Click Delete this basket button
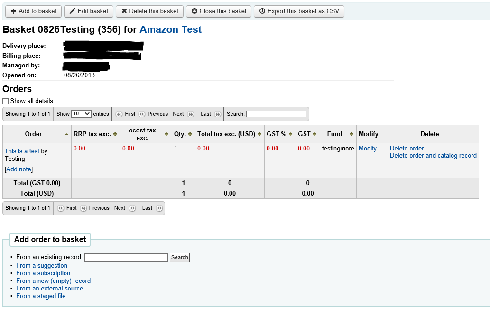This screenshot has height=309, width=490. [x=150, y=11]
